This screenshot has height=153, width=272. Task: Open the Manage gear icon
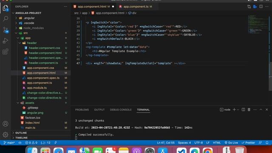coord(6,135)
